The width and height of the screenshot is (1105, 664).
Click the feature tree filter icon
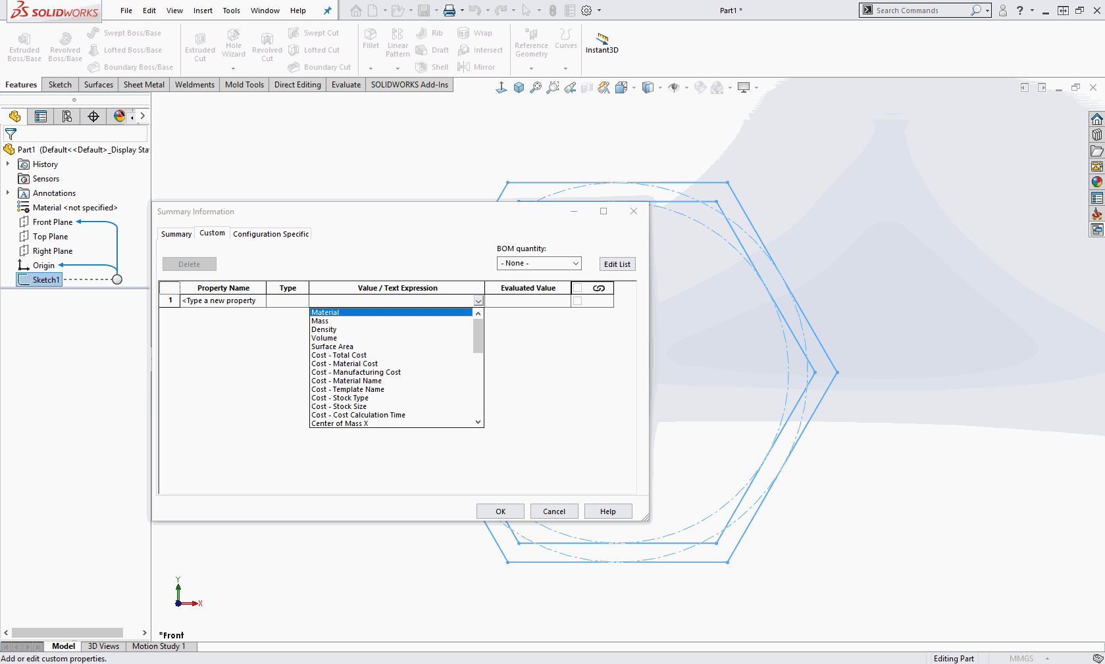coord(11,134)
